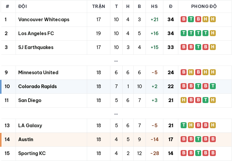
Task: Expand hidden rows below SJ Earthquakes
Action: click(x=116, y=61)
